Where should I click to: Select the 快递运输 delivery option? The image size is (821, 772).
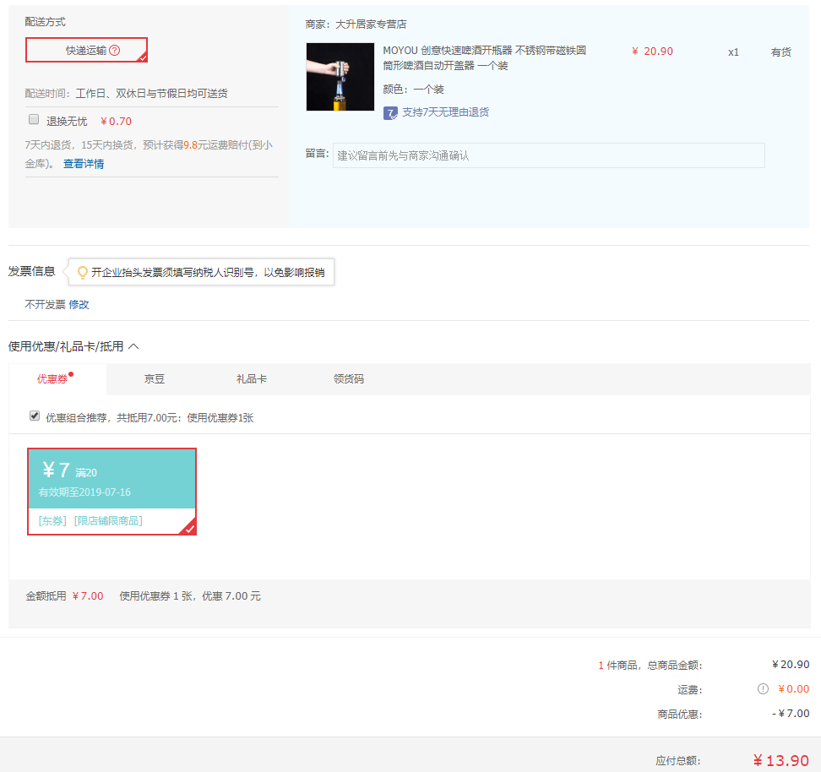click(86, 51)
